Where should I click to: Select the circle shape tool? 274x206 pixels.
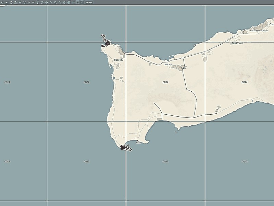[x=11, y=2]
